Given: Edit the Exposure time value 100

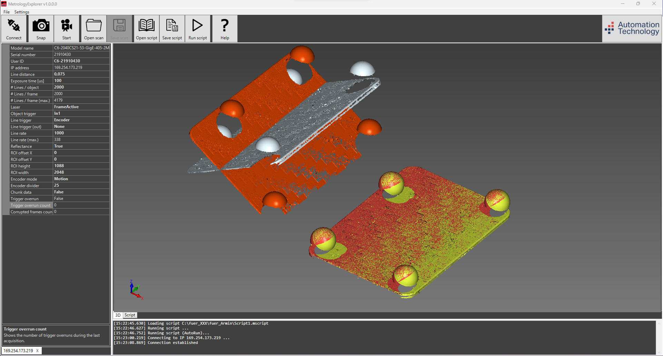Looking at the screenshot, I should [81, 81].
